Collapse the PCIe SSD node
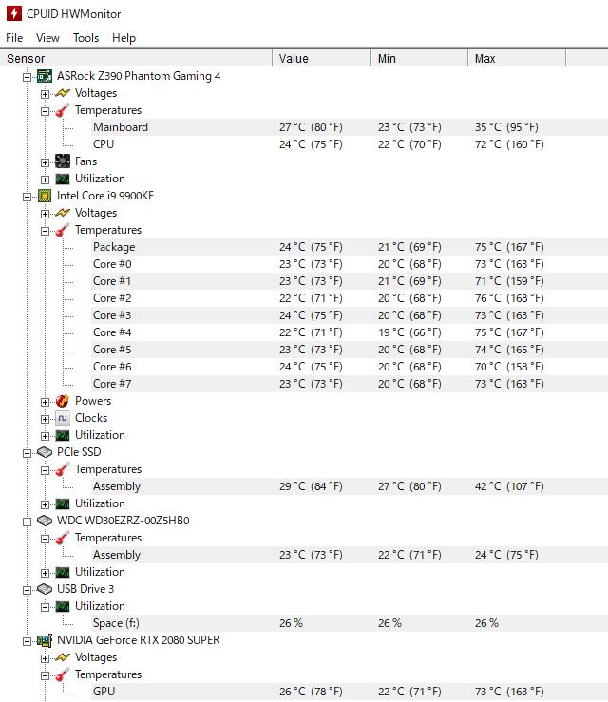608x702 pixels. [x=28, y=453]
